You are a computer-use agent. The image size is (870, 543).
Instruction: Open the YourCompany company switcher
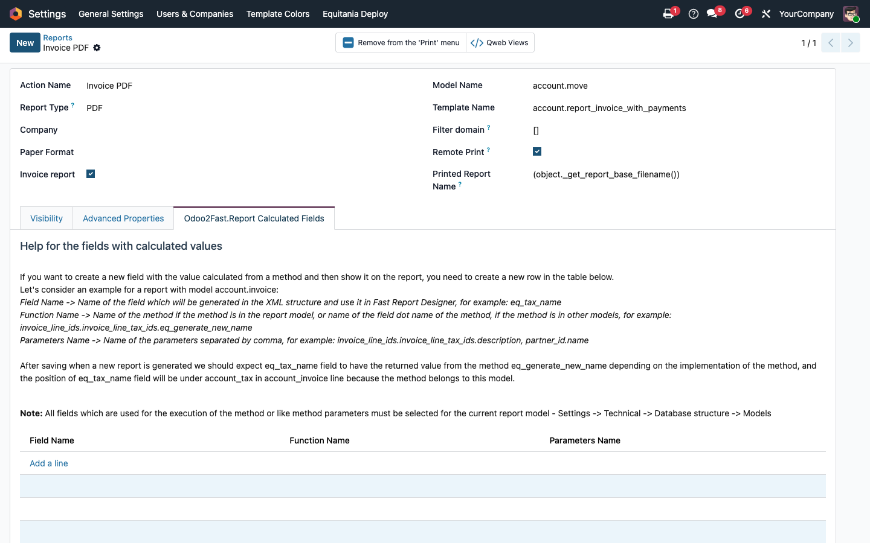[x=806, y=14]
